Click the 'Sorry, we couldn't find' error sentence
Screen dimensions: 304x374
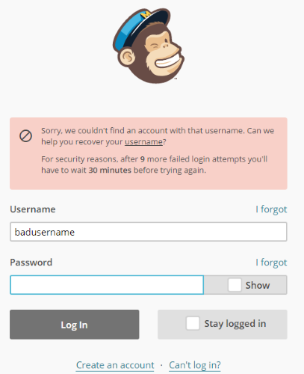158,136
